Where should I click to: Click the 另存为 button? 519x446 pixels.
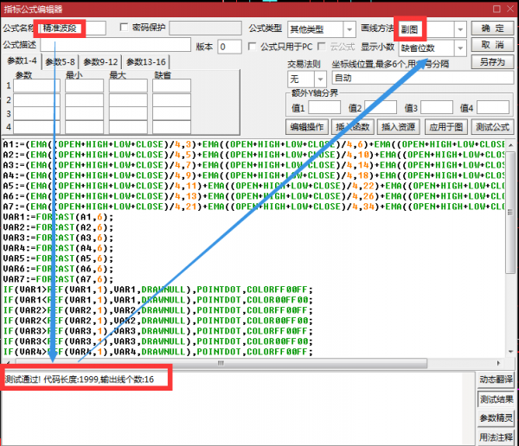[495, 62]
